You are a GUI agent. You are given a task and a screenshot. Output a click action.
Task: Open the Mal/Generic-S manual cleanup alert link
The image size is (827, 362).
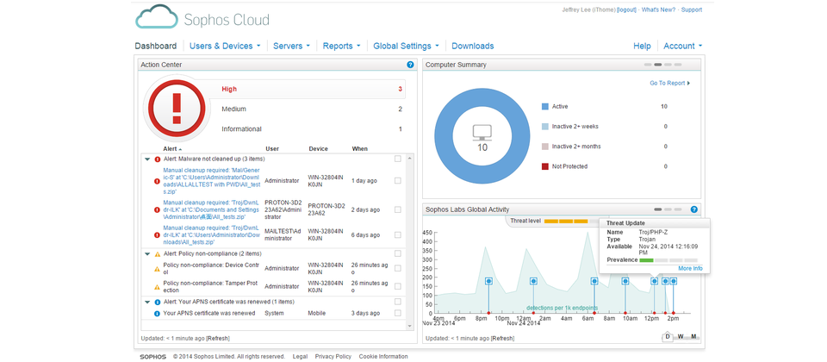coord(213,181)
